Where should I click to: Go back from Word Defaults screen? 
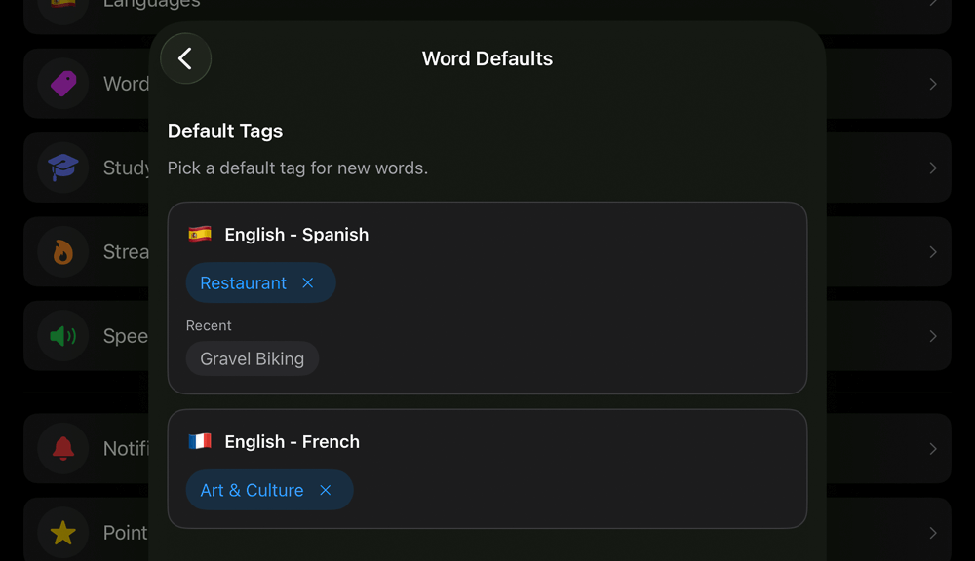[185, 58]
